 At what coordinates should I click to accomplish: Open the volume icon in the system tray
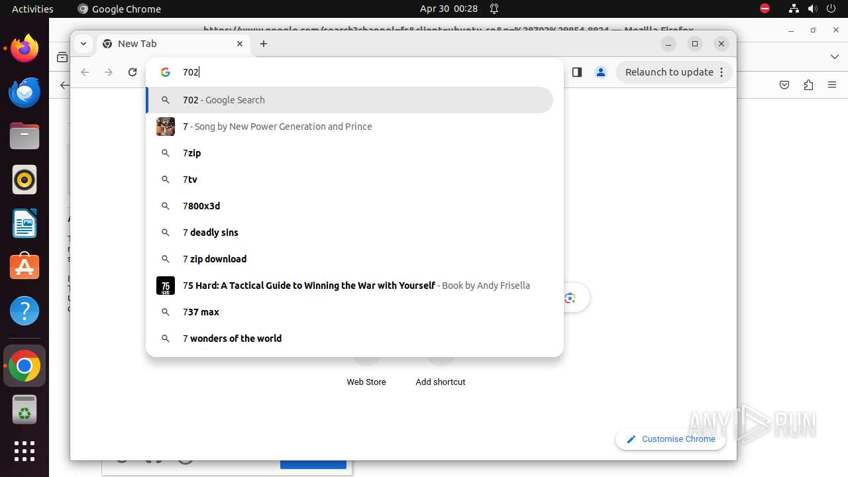point(812,9)
